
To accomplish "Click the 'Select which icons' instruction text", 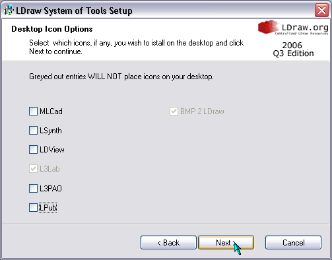I will pos(137,47).
